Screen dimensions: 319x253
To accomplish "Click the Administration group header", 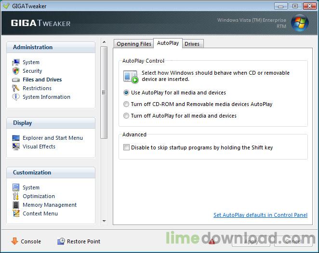I will (51, 47).
